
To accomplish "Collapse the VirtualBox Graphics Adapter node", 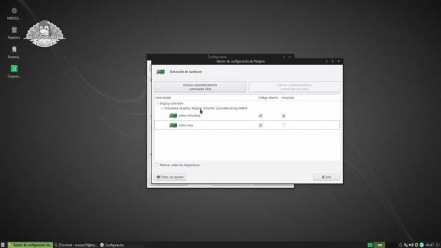I will pyautogui.click(x=162, y=108).
